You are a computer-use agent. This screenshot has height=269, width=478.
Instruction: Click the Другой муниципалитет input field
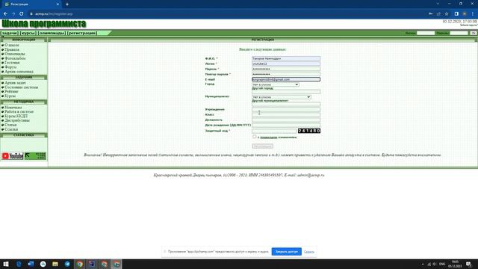tap(286, 104)
